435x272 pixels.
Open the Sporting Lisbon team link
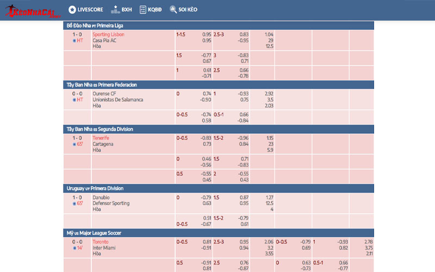coord(108,34)
